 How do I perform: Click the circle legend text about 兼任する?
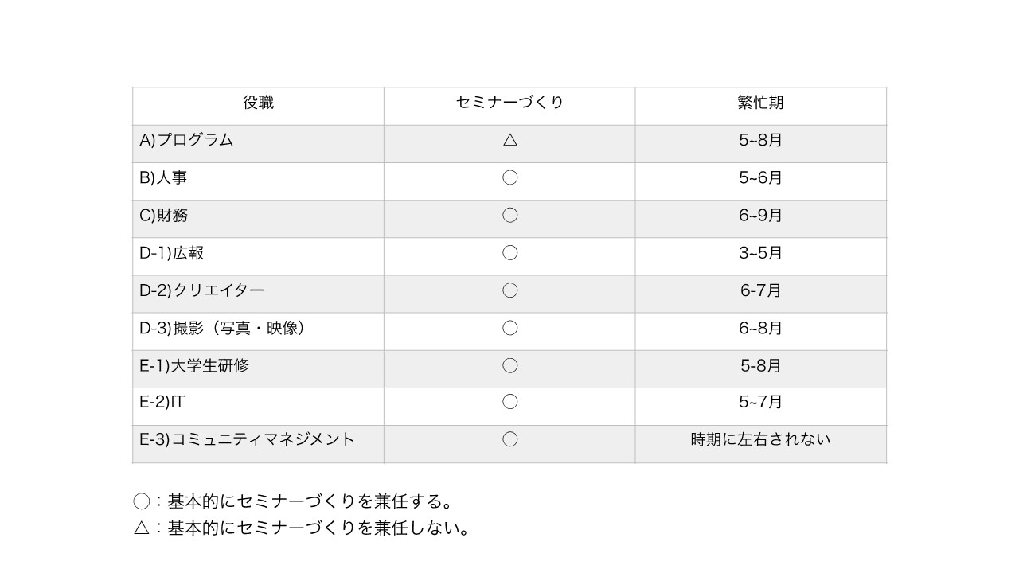point(294,501)
